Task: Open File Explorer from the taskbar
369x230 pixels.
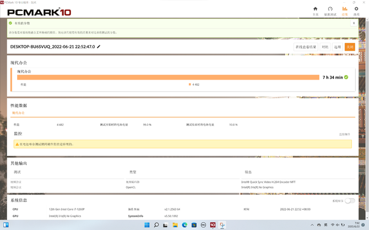Action: 175,225
